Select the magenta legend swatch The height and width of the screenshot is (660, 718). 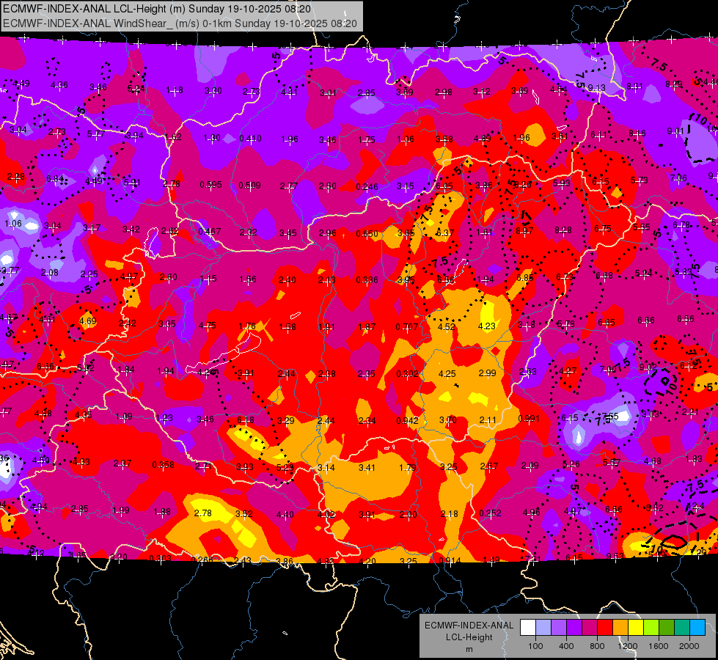(x=590, y=628)
